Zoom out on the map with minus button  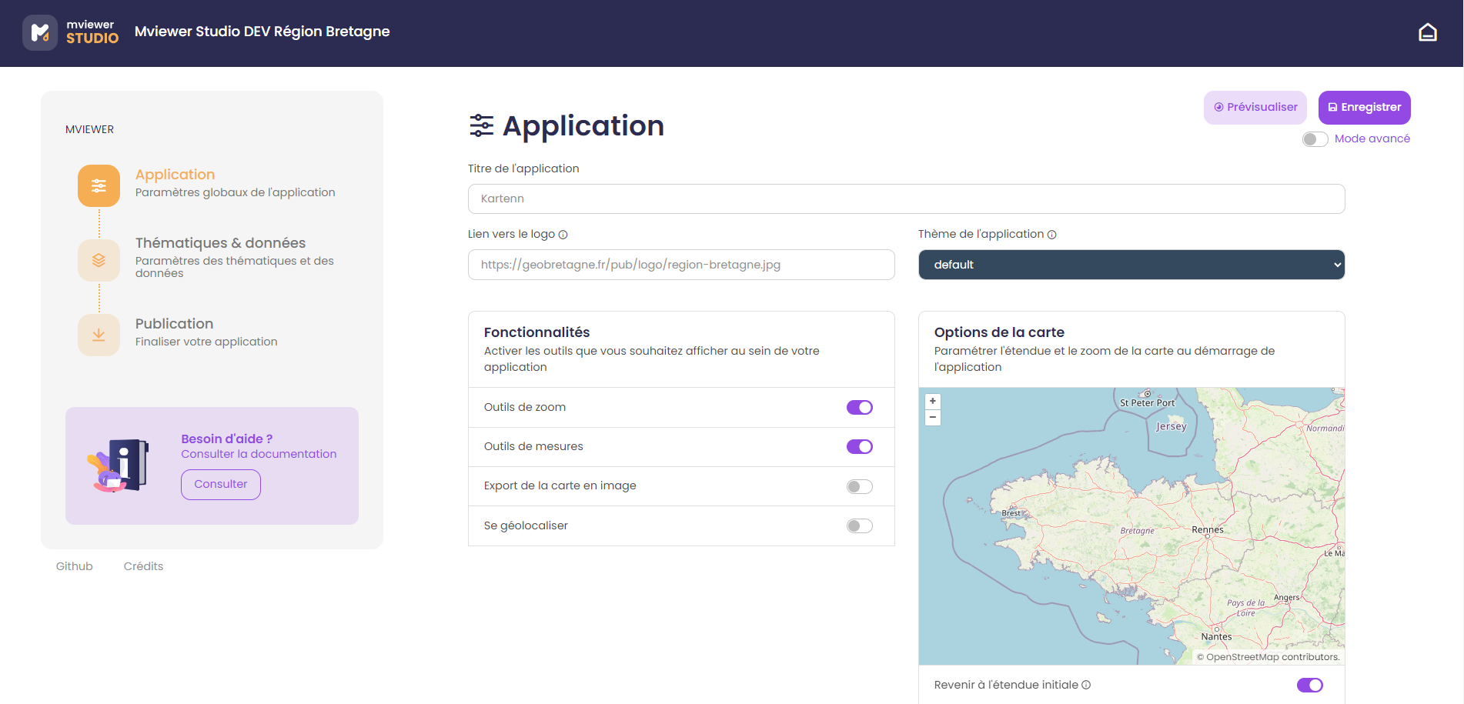click(933, 417)
